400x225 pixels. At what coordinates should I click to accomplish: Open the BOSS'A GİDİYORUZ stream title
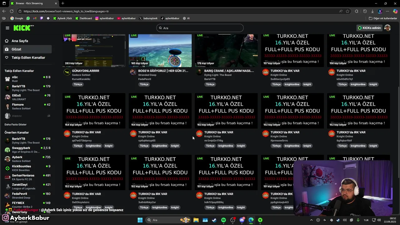point(163,71)
